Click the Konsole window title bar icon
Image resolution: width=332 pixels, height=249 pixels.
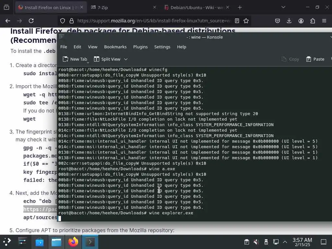(x=61, y=37)
